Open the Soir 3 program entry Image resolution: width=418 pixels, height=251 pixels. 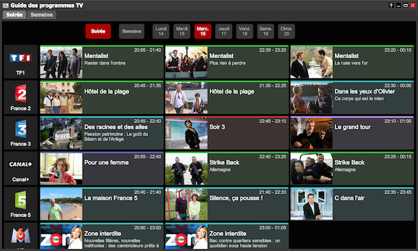227,133
